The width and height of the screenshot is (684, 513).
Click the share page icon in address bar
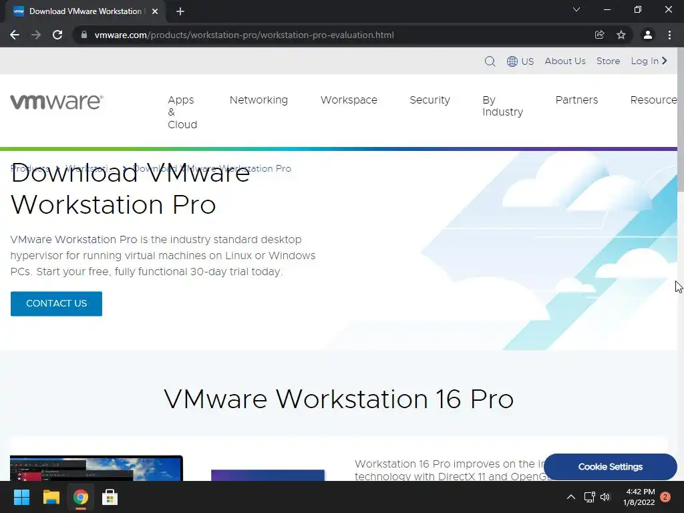[600, 35]
